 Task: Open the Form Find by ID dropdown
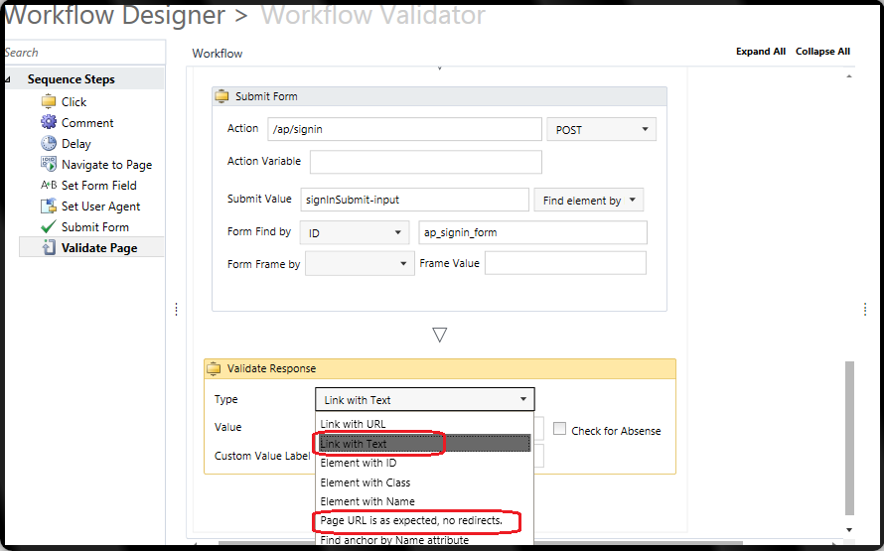pos(355,232)
